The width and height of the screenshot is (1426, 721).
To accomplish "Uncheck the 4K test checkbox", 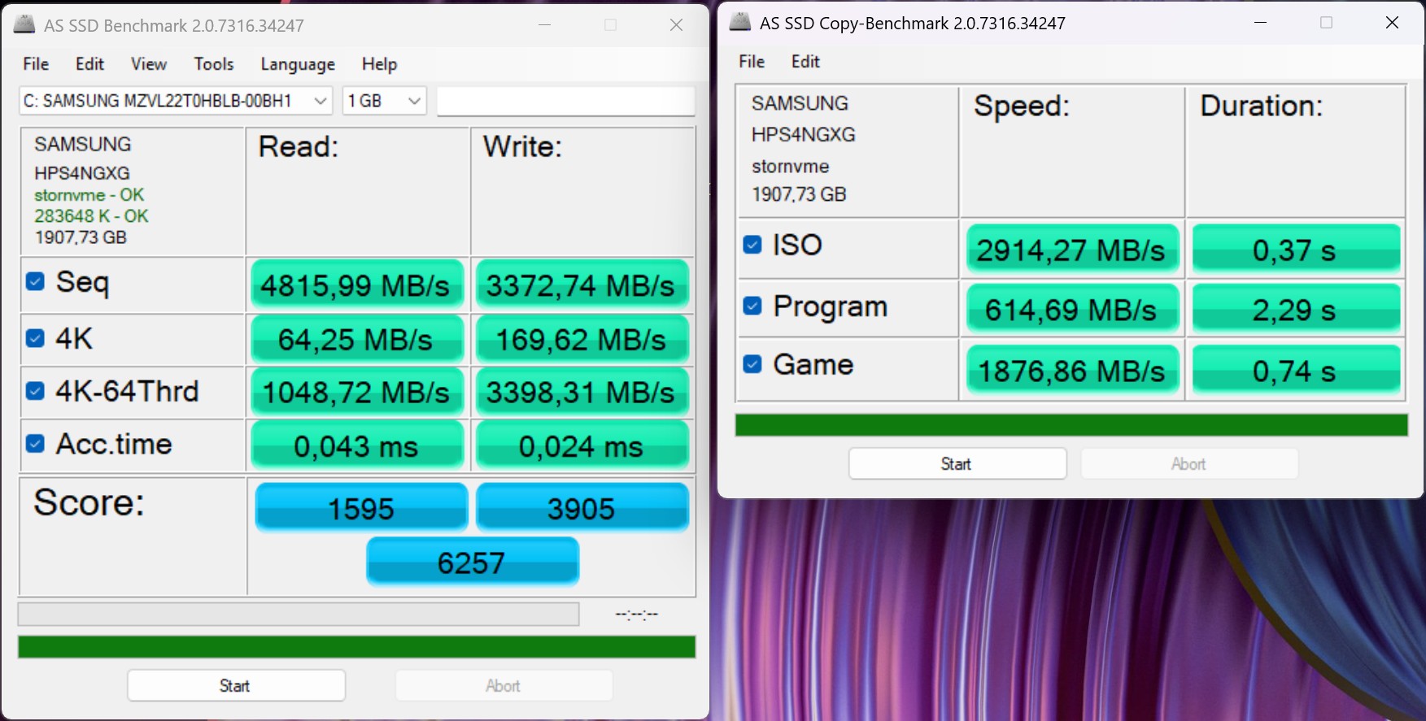I will [x=35, y=338].
